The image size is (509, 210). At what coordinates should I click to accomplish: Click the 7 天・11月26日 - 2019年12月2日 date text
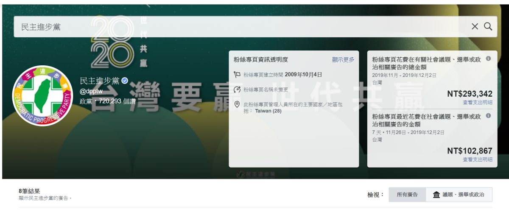[x=408, y=132]
